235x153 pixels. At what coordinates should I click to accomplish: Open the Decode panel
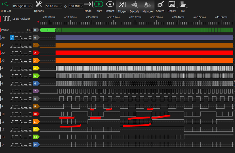point(135,4)
